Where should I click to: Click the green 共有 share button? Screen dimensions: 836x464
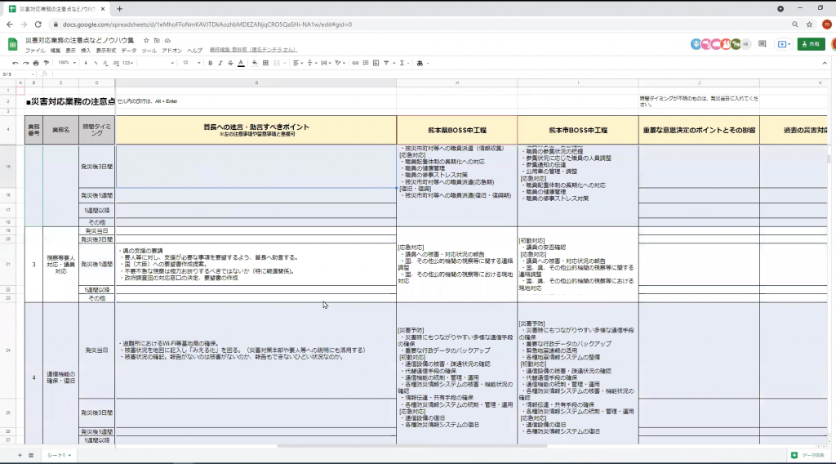pos(811,44)
